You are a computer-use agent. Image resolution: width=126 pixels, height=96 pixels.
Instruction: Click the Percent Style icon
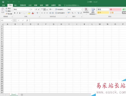click(x=73, y=13)
